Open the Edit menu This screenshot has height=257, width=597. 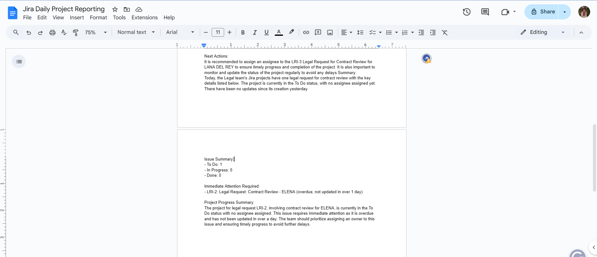pos(42,17)
